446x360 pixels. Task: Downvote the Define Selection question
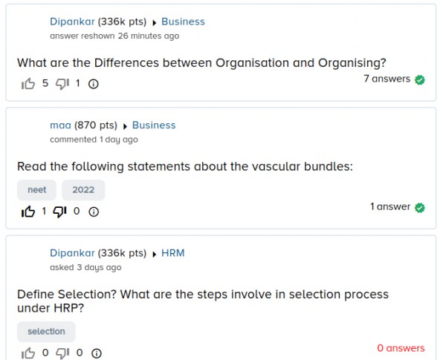tap(63, 353)
